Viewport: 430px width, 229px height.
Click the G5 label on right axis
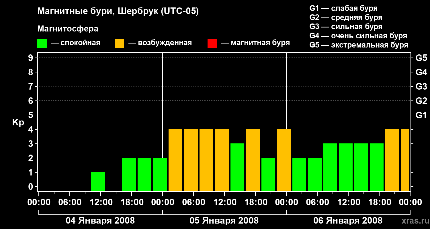tap(421, 58)
